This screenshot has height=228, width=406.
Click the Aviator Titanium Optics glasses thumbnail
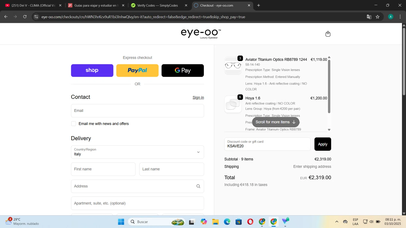pos(233,66)
